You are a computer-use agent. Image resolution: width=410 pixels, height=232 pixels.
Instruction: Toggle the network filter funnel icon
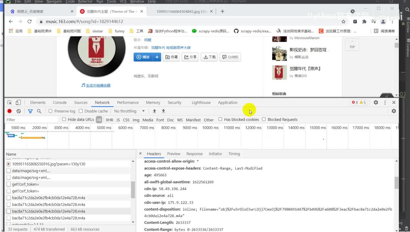(30, 111)
